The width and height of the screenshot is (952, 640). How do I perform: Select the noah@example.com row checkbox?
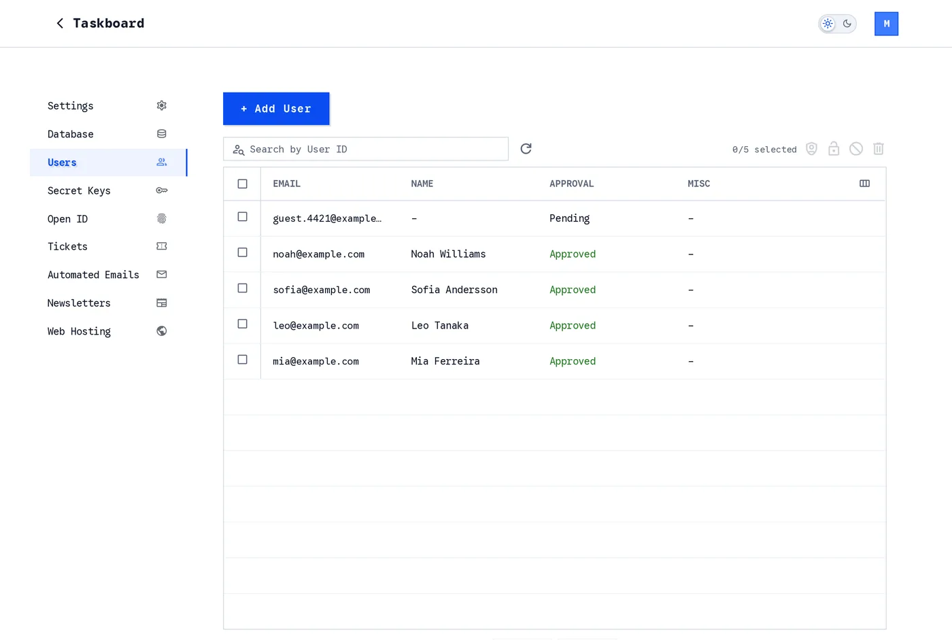(x=242, y=252)
